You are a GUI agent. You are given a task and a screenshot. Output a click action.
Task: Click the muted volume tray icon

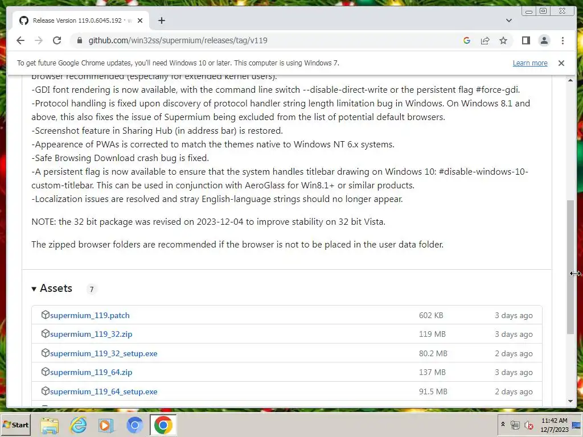(528, 425)
